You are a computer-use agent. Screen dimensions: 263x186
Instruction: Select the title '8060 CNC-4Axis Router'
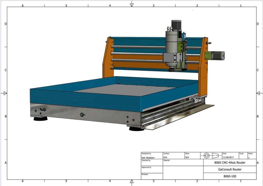(230, 162)
